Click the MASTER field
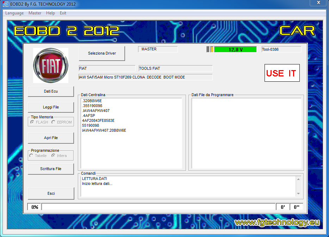Screen dimensions: 329x237 point(158,49)
